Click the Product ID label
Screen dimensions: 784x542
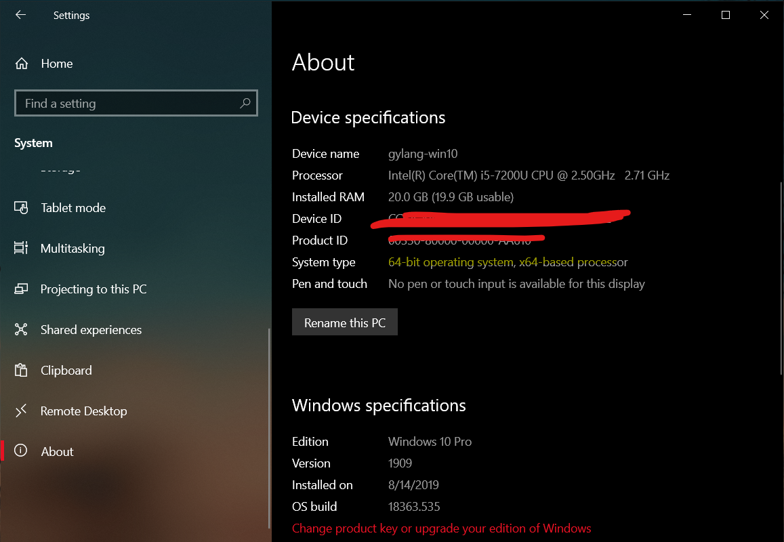(x=320, y=241)
